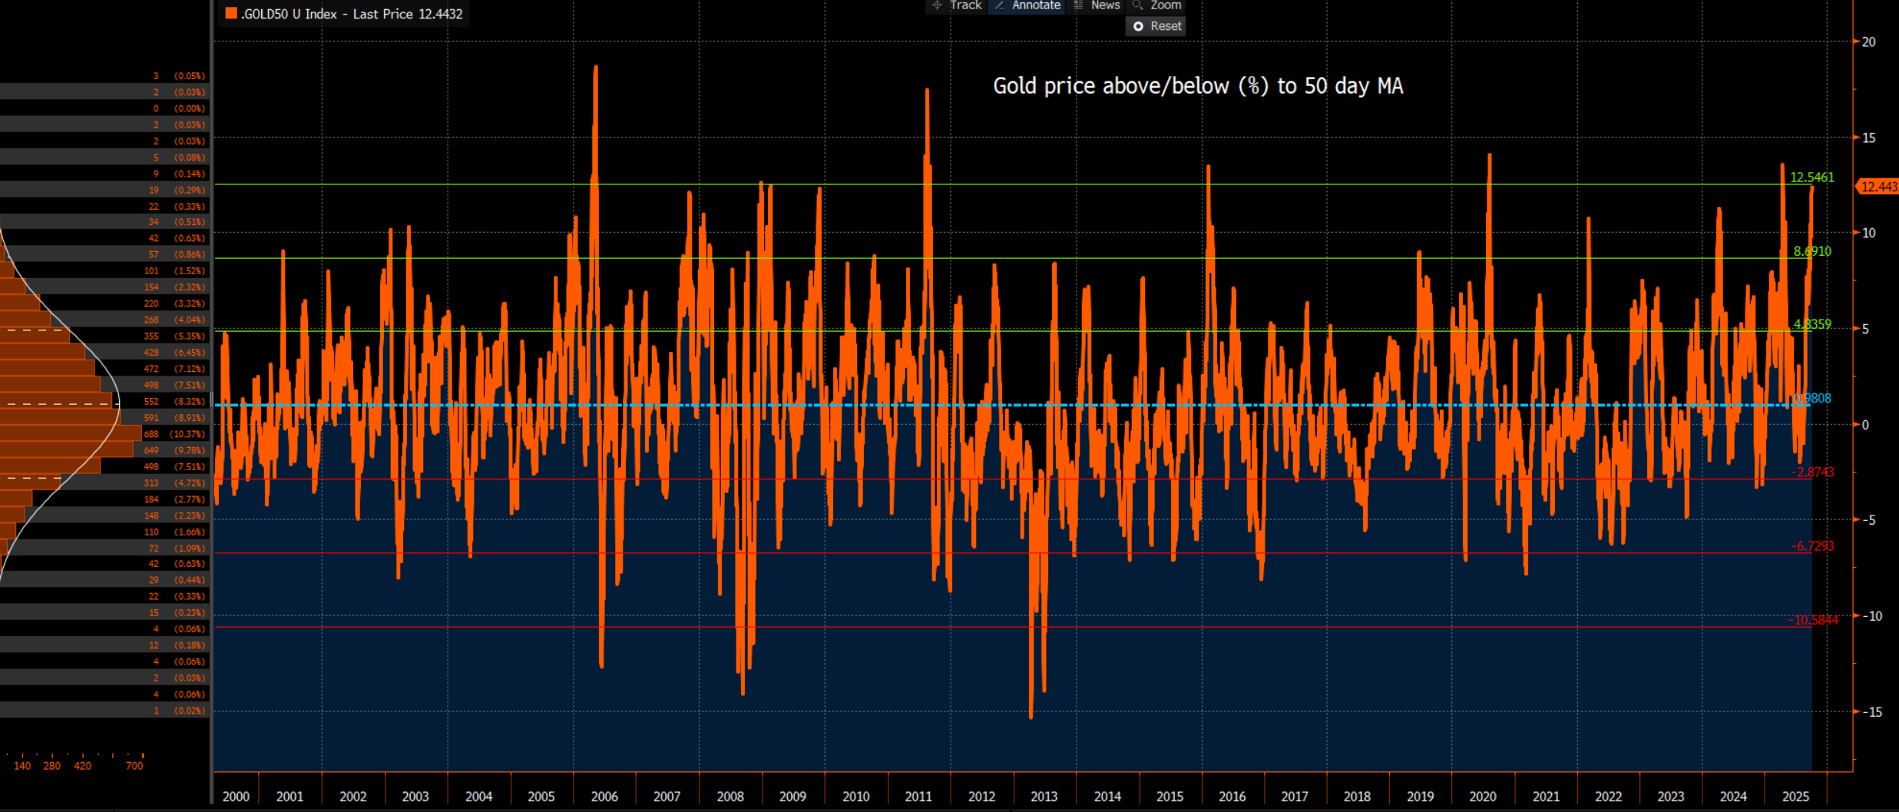Screen dimensions: 1899x812
Task: Click the blue 0.9808 mean line label
Action: pos(1811,398)
